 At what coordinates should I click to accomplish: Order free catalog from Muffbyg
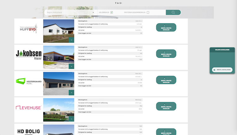166,27
